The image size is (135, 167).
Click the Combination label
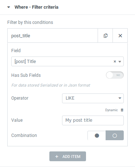24,135
